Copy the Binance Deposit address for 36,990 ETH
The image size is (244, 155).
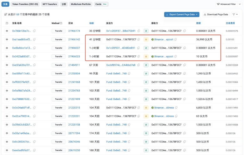(176, 39)
